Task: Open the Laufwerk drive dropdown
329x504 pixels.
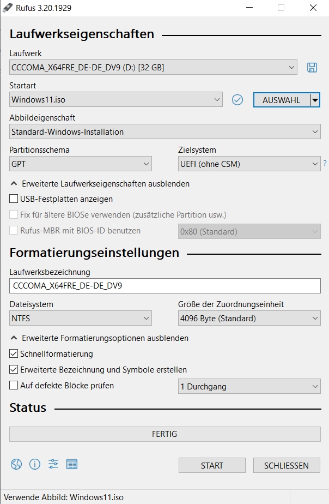Action: [153, 68]
